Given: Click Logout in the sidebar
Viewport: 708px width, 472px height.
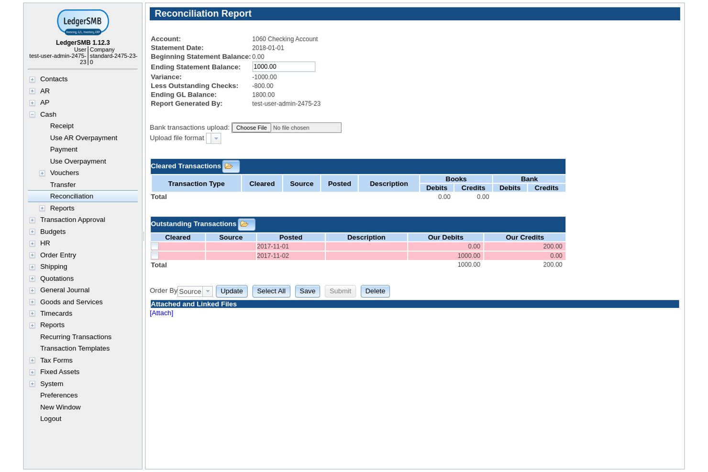Looking at the screenshot, I should [x=51, y=418].
